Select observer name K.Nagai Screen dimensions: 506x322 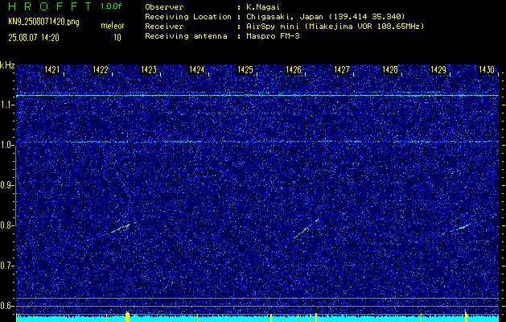pos(263,7)
